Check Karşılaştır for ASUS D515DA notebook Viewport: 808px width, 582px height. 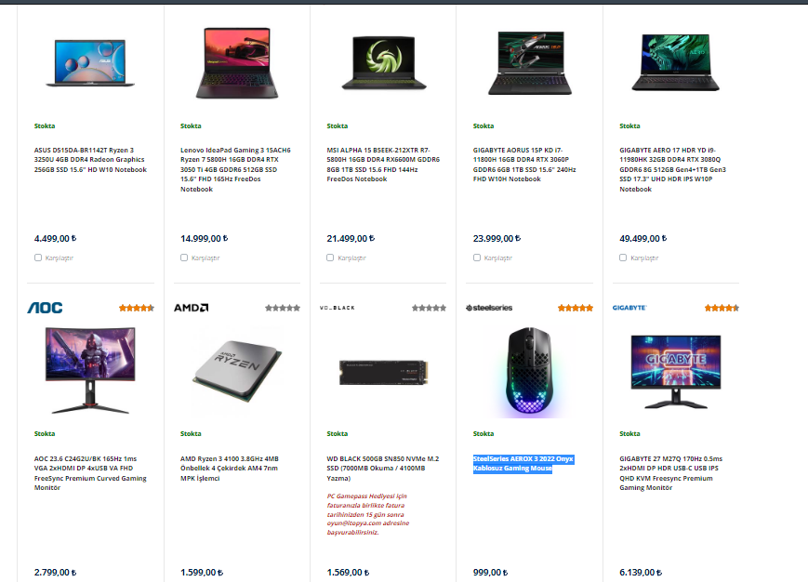[x=38, y=258]
